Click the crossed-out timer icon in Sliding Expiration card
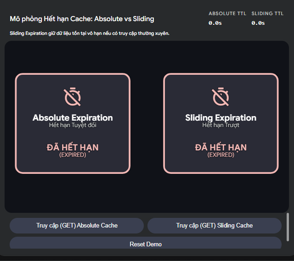 pos(220,97)
